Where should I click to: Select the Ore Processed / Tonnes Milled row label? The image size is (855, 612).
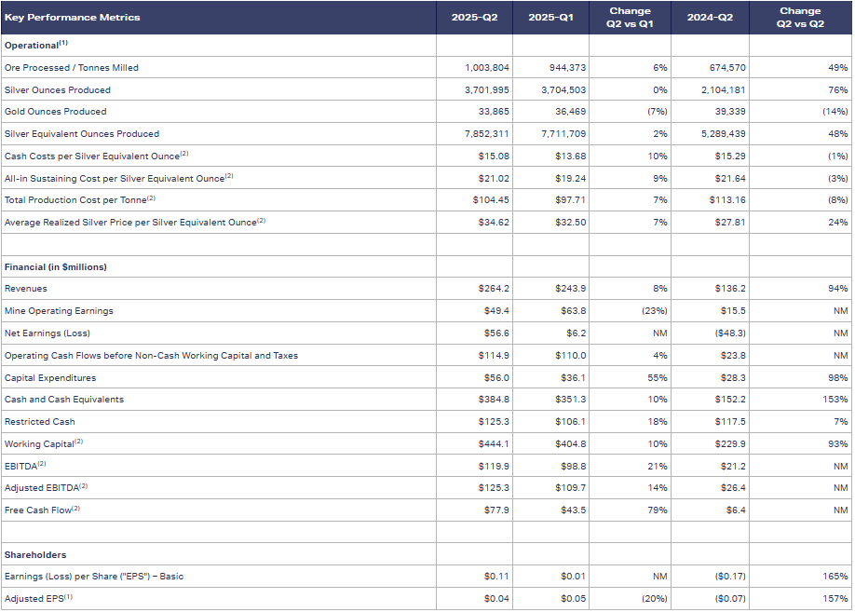pyautogui.click(x=72, y=68)
